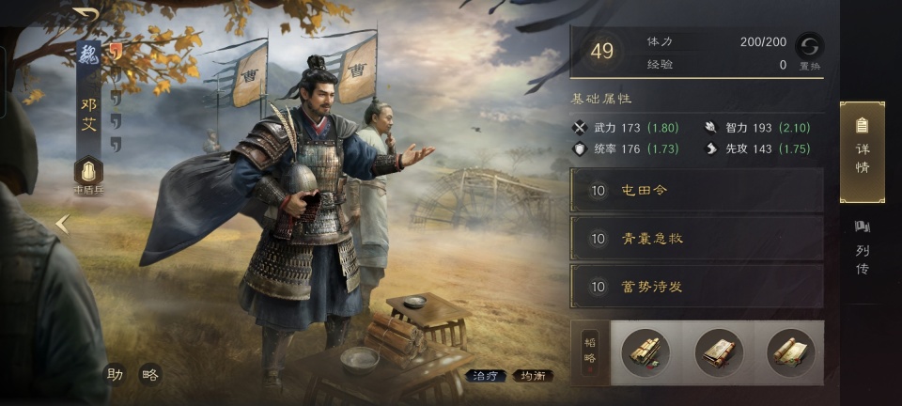The image size is (902, 406).
Task: Expand the 蓄势待发 skill entry
Action: coord(696,287)
